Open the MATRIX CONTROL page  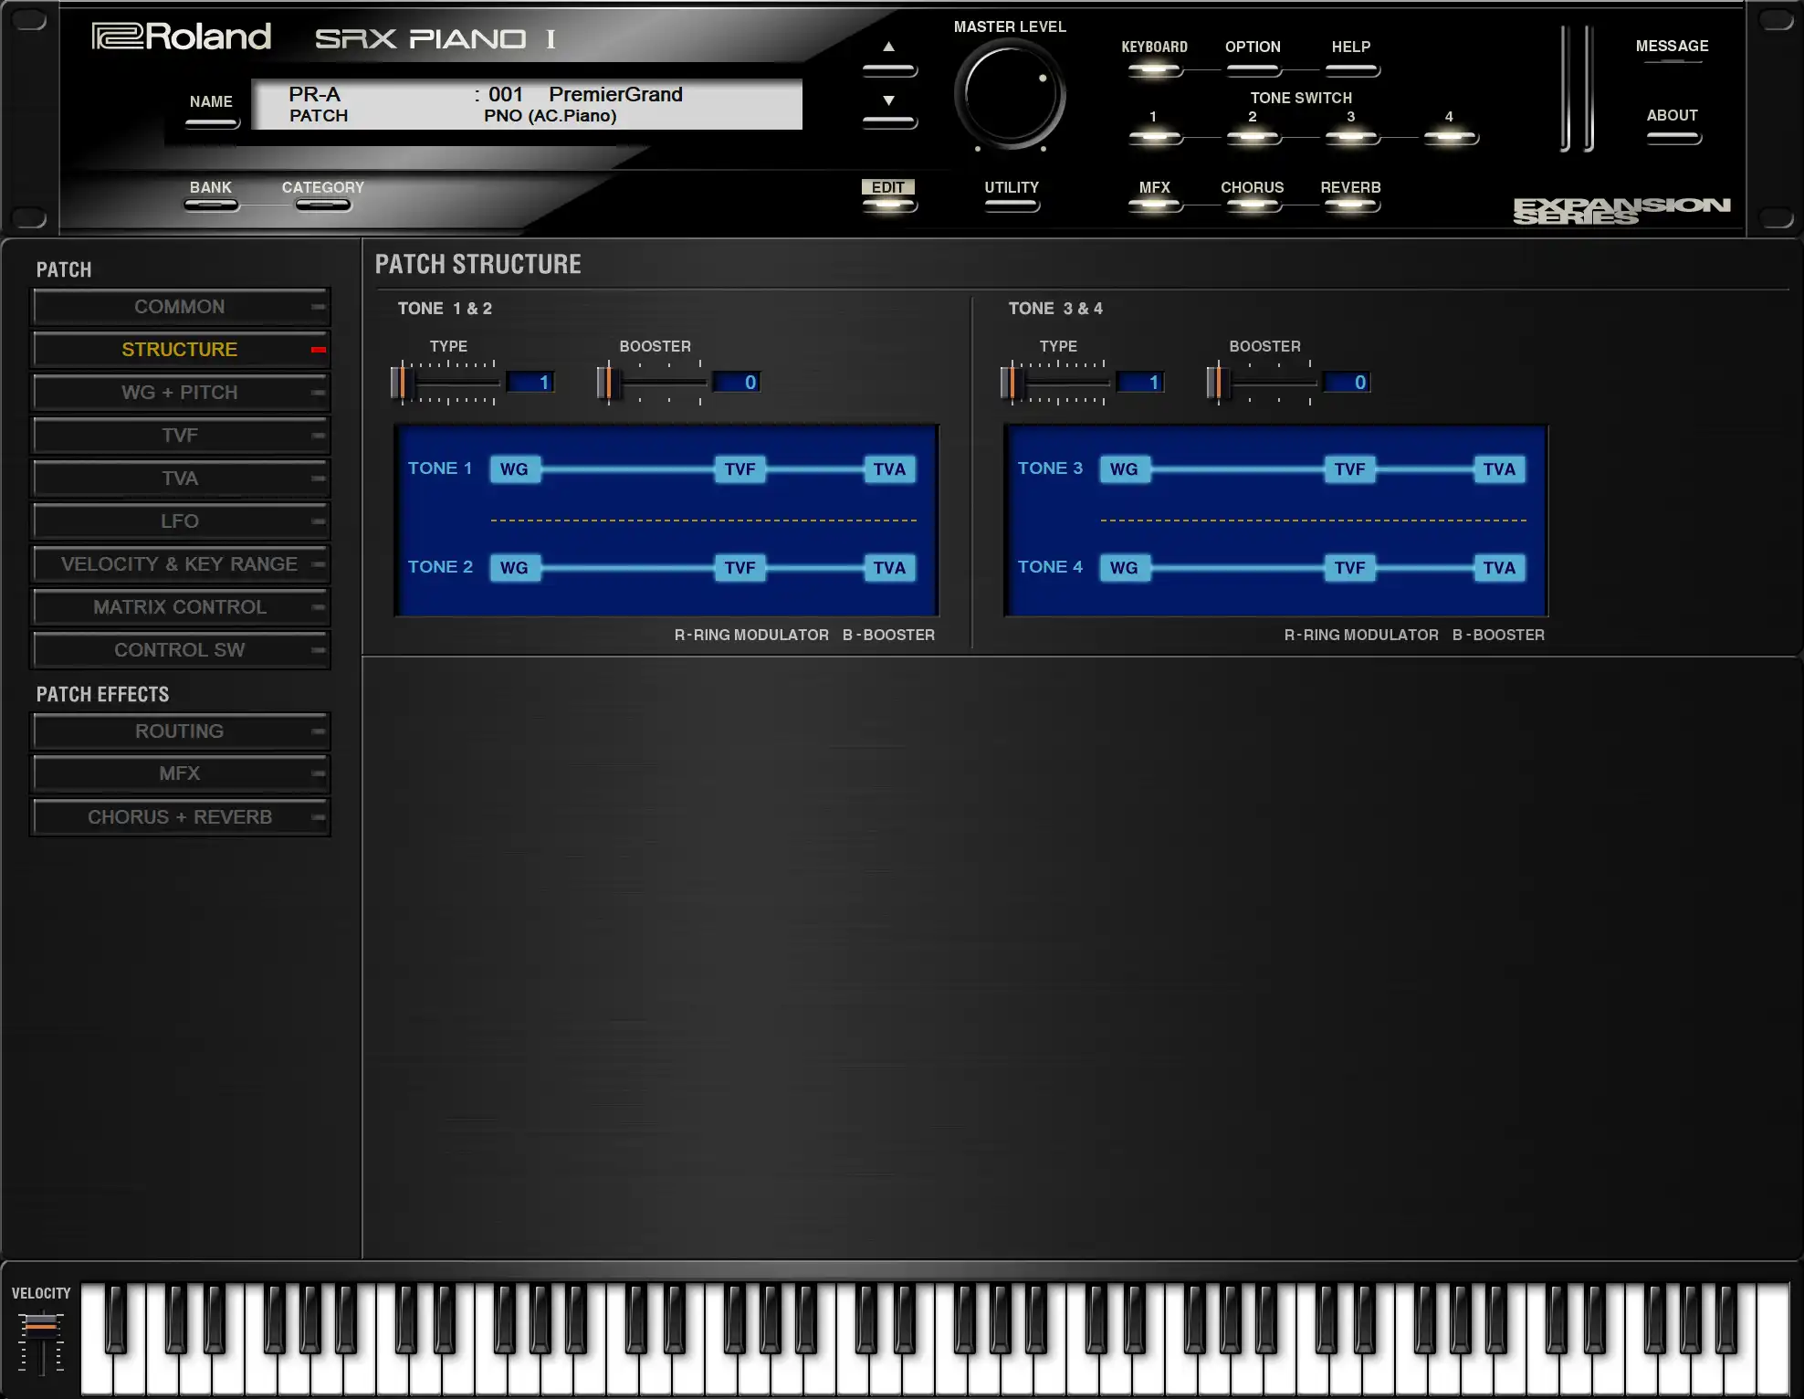click(180, 607)
